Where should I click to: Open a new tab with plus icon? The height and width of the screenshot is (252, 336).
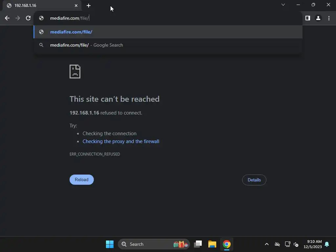89,6
